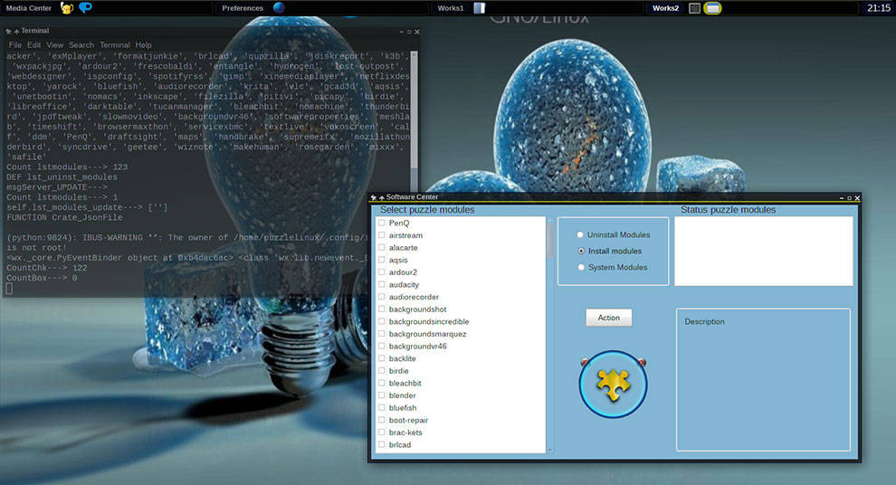Open the Terminal Help menu
Screen dimensions: 896x485
(x=143, y=44)
